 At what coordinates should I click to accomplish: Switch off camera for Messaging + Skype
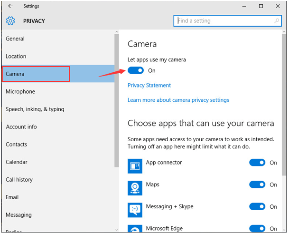pyautogui.click(x=257, y=206)
